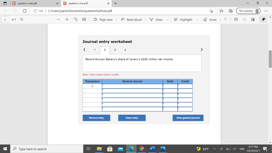
Task: Click the PDF page number field
Action: click(5, 19)
